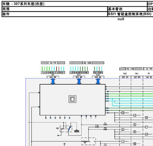Click the '16V NR' connector box
Viewport: 153px width, 146px height.
137,77
